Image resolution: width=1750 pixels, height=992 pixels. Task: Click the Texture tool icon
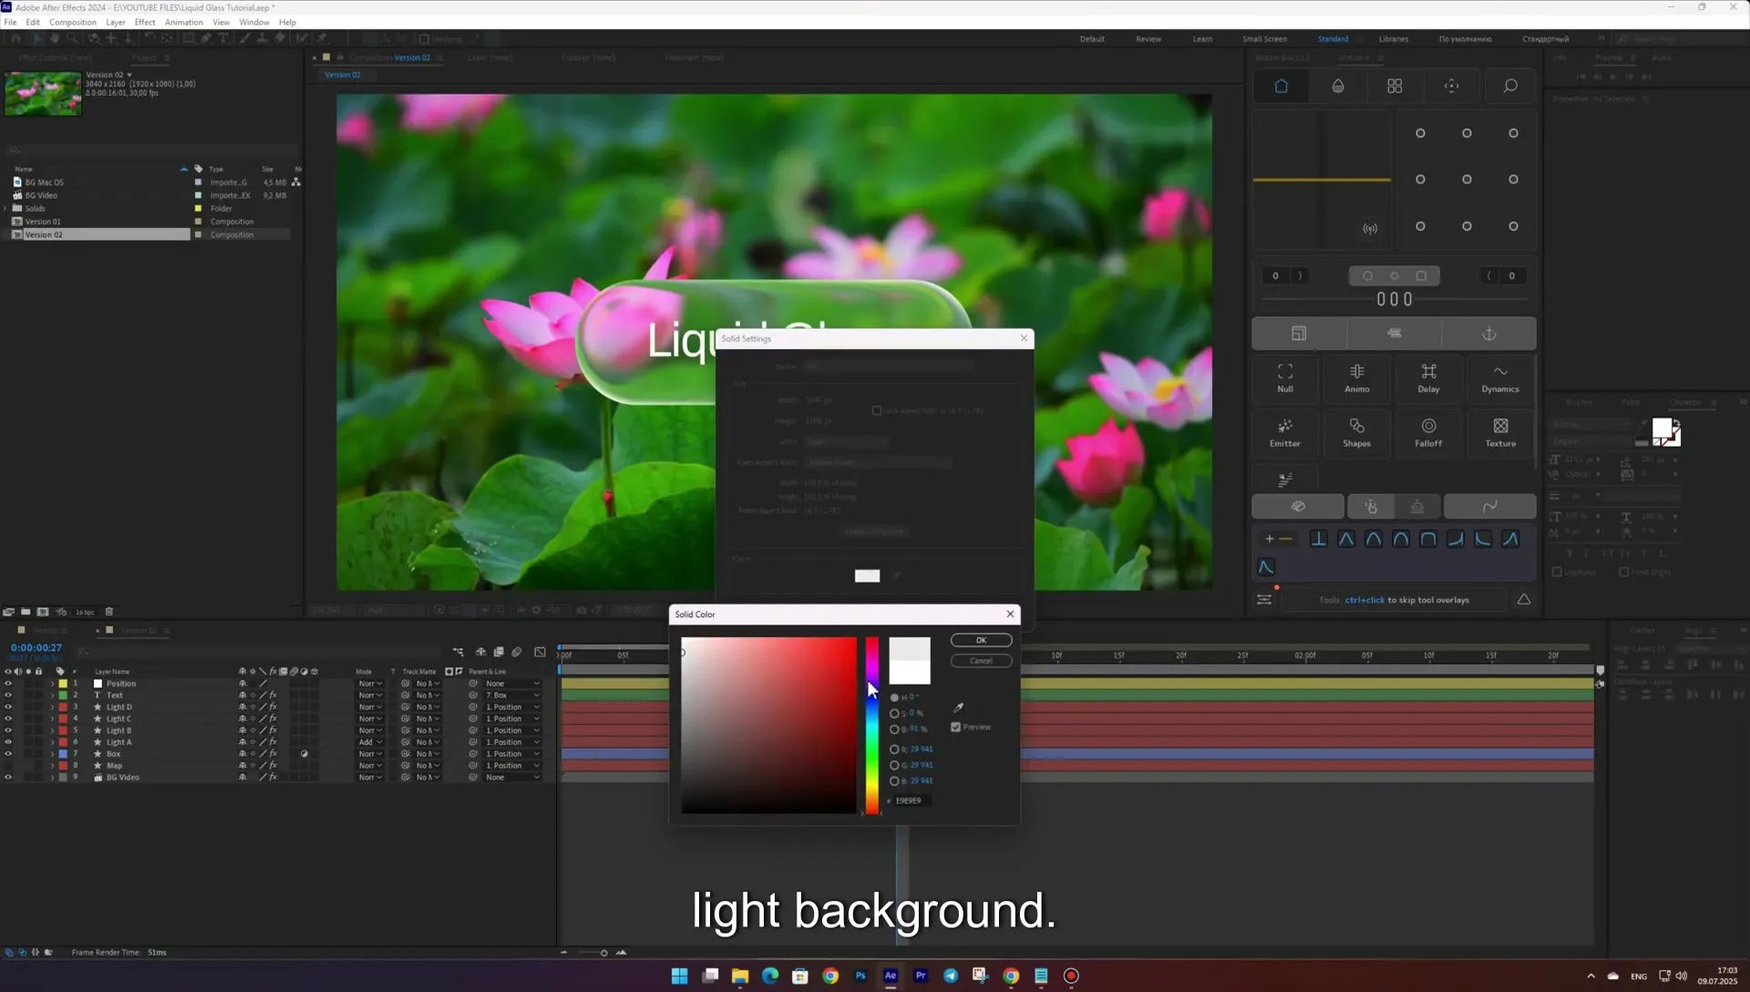1500,432
